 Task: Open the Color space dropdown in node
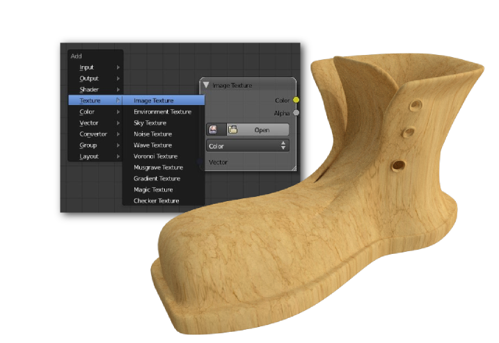pos(248,145)
